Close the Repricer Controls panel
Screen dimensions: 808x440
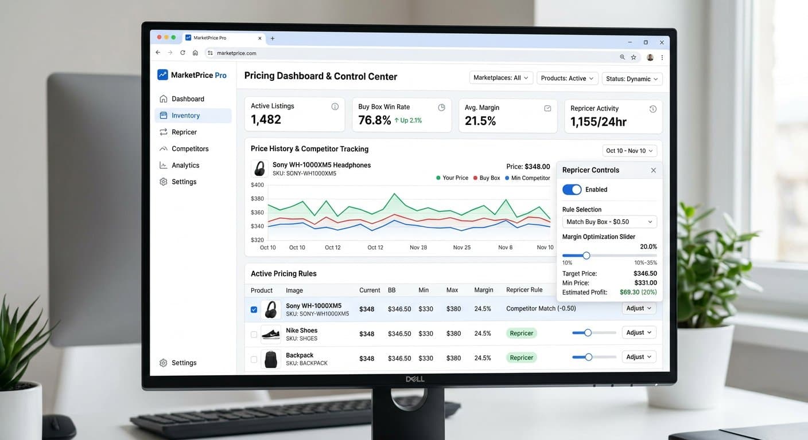pos(653,170)
